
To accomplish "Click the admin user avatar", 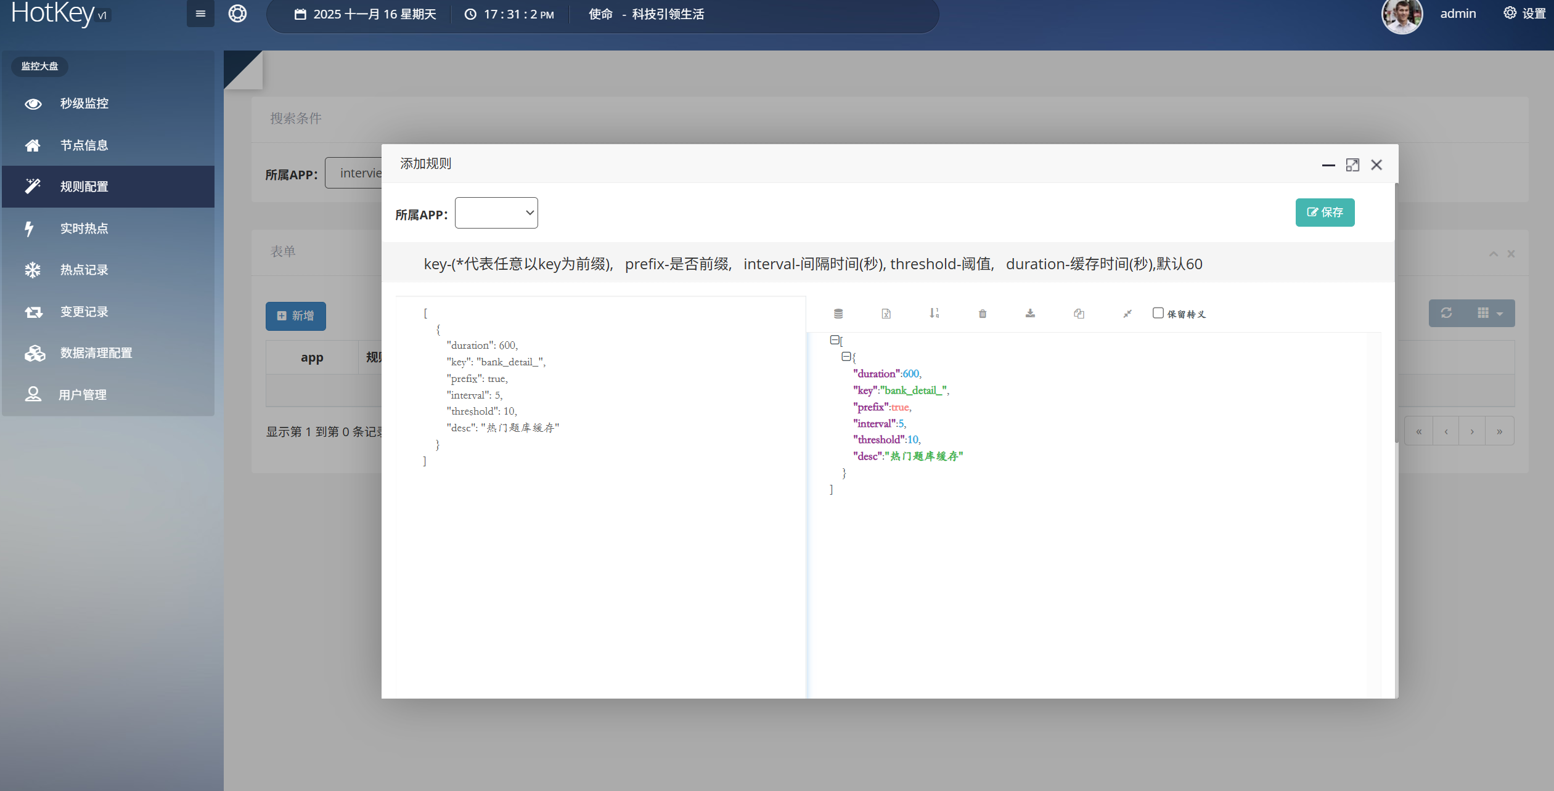I will 1402,15.
